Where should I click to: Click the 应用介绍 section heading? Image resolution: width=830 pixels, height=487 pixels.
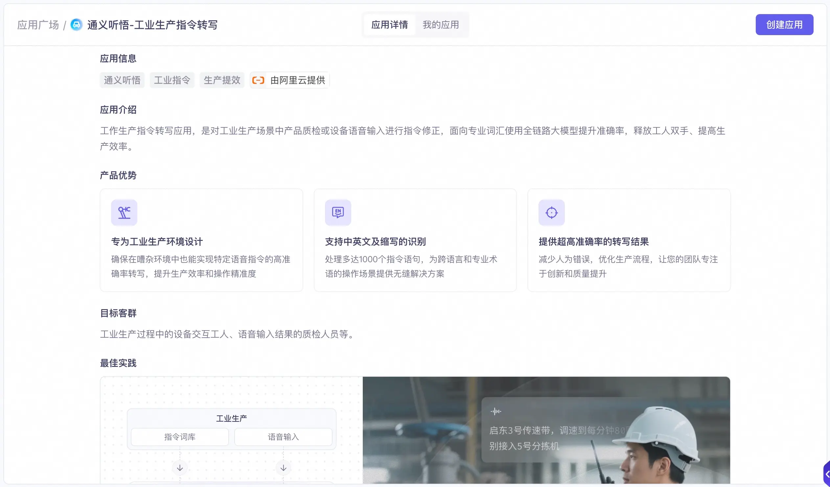118,110
